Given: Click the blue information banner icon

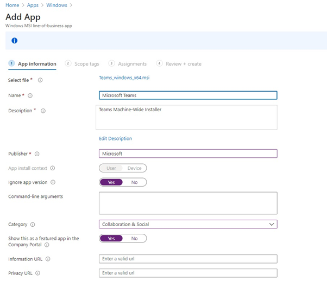Looking at the screenshot, I should tap(14, 41).
